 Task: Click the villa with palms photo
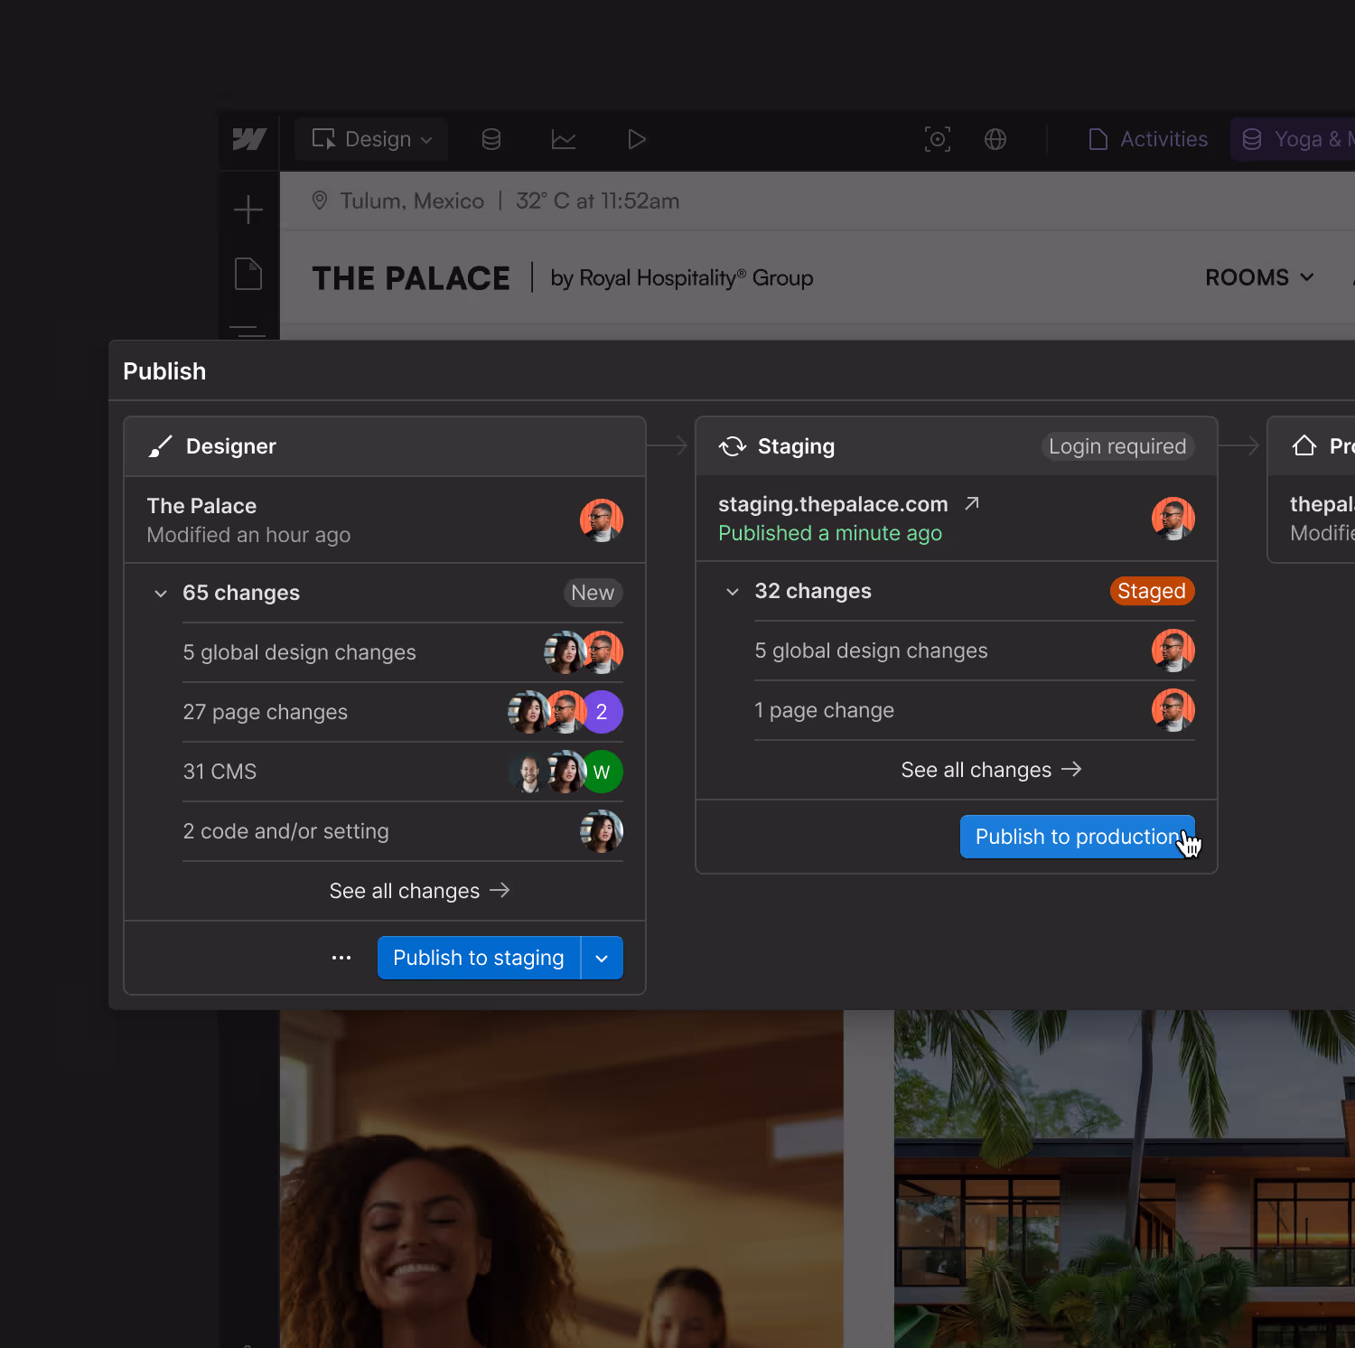point(1125,1179)
